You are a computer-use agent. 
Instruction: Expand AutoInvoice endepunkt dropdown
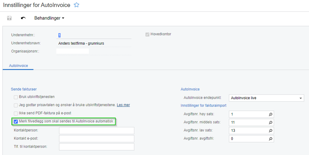click(301, 98)
